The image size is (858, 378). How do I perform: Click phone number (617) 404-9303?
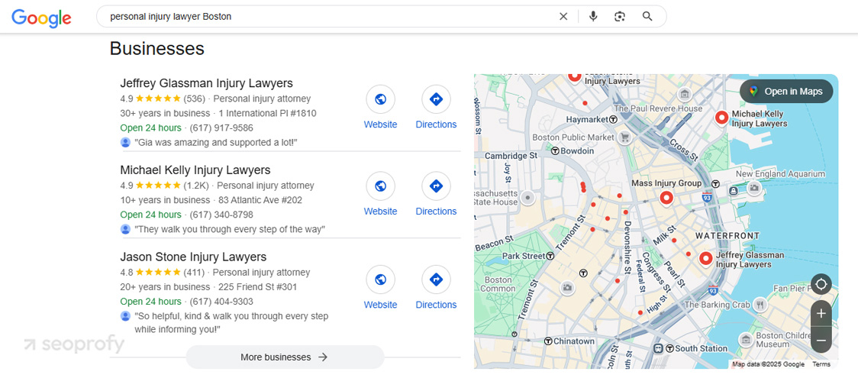click(221, 302)
